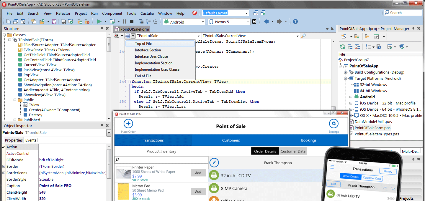The height and width of the screenshot is (201, 425).
Task: Click the blue Back navigation arrow
Action: [267, 22]
